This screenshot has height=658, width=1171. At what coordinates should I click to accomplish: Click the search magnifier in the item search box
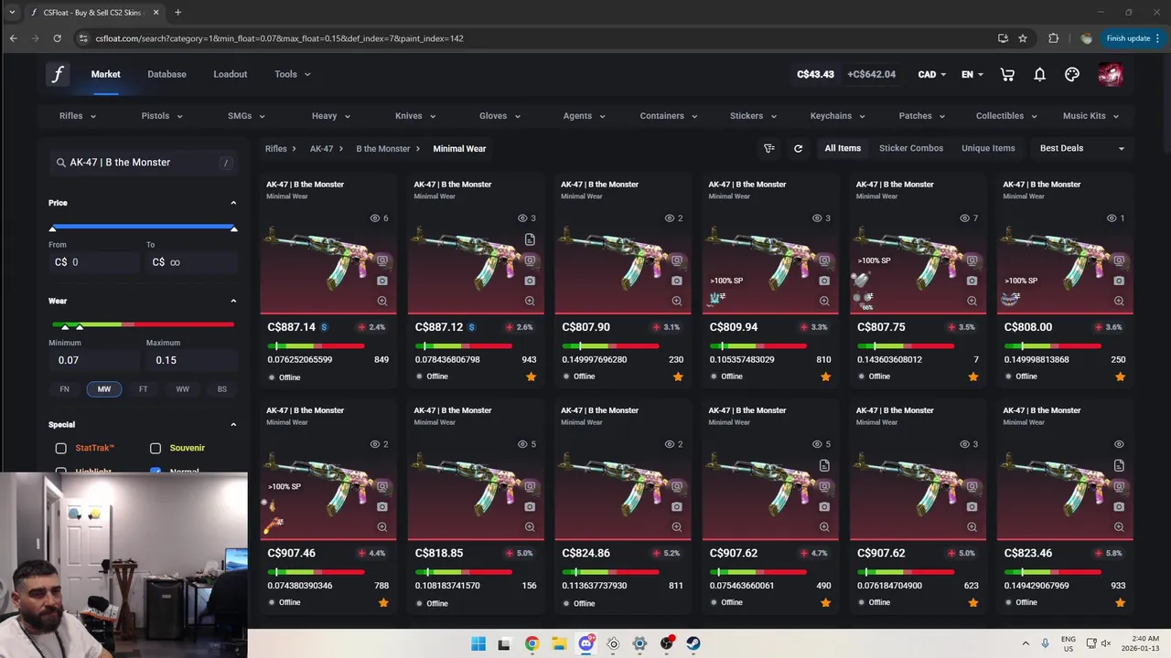coord(61,163)
